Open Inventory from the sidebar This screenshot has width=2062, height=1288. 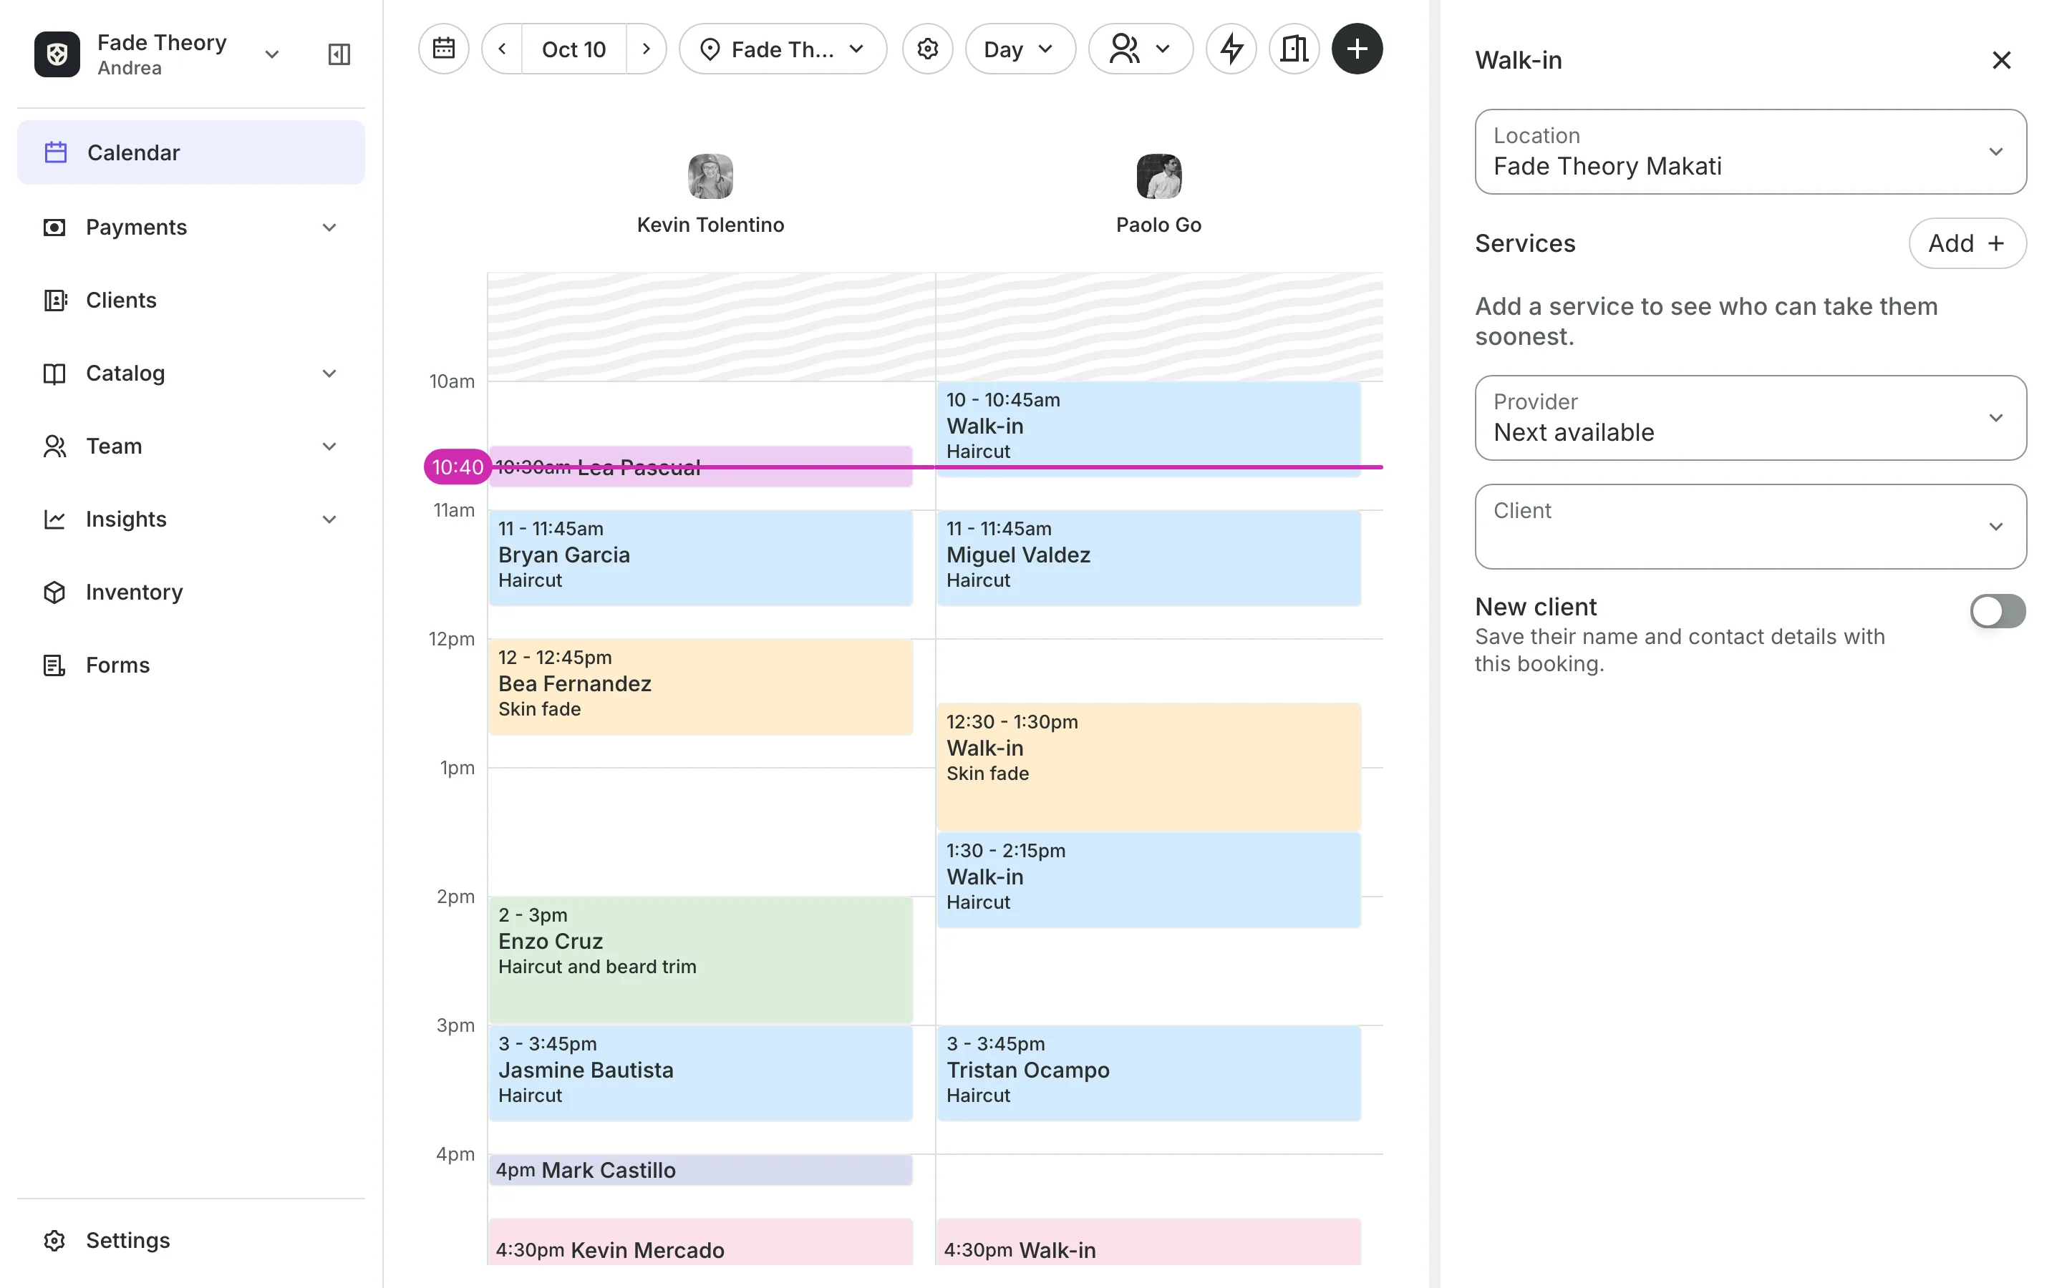click(x=191, y=592)
